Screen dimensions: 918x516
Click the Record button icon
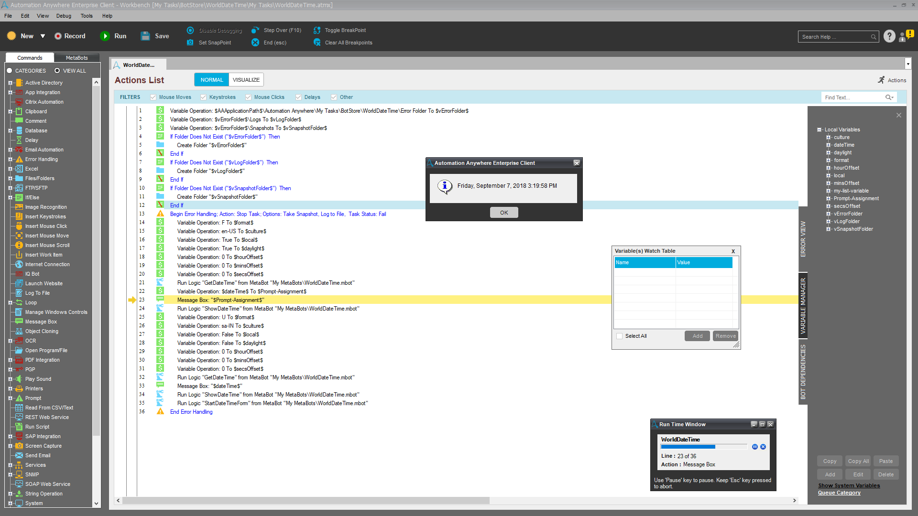[58, 36]
